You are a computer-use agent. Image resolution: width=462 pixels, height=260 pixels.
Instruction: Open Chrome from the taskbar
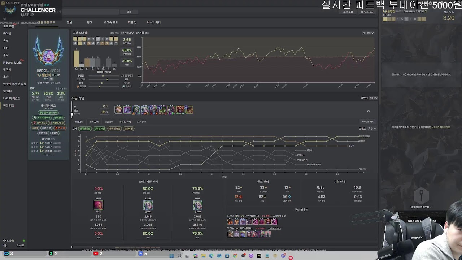(235, 256)
